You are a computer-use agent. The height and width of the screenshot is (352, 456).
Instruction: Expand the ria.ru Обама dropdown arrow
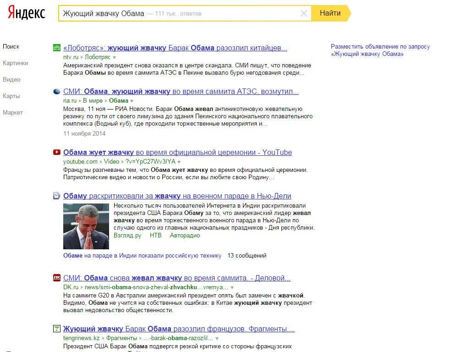(x=132, y=101)
